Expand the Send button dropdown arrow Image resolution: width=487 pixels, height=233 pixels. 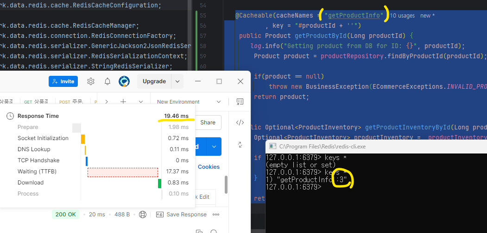(214, 147)
